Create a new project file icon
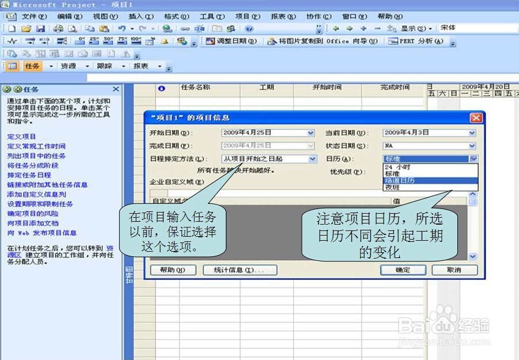The height and width of the screenshot is (360, 519). 12,29
